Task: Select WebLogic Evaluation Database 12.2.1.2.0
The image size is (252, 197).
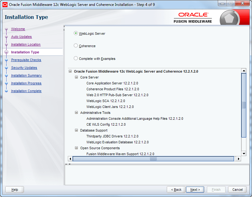Action: (118, 142)
